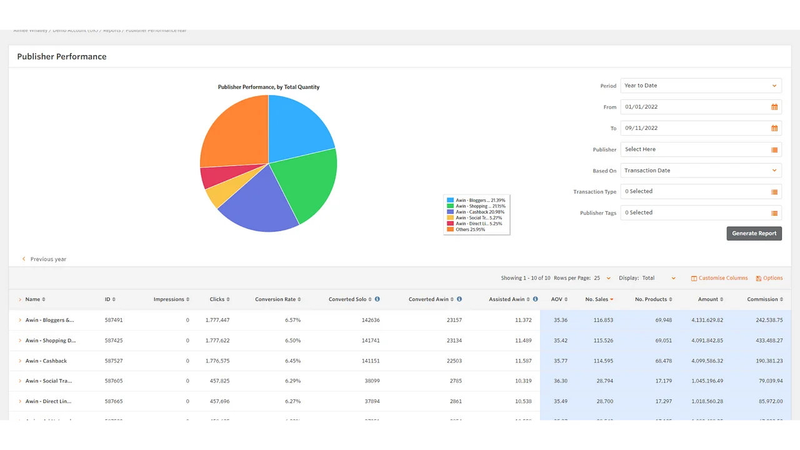Viewport: 800px width, 450px height.
Task: Open the Period dropdown
Action: 700,86
